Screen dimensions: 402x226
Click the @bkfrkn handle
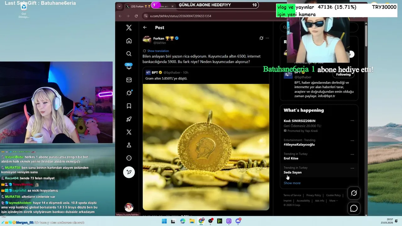(160, 43)
